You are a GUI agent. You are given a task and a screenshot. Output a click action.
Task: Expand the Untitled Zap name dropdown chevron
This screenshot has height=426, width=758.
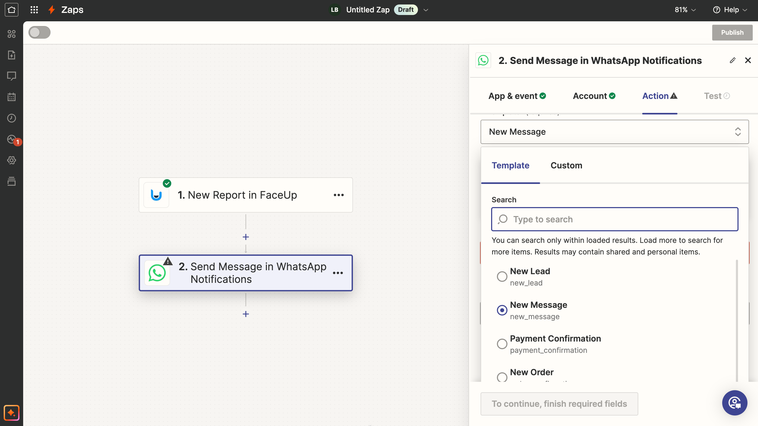tap(426, 10)
